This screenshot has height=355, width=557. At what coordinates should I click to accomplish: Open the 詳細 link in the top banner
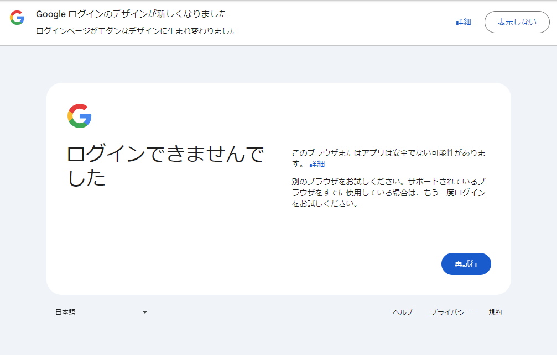(x=463, y=22)
